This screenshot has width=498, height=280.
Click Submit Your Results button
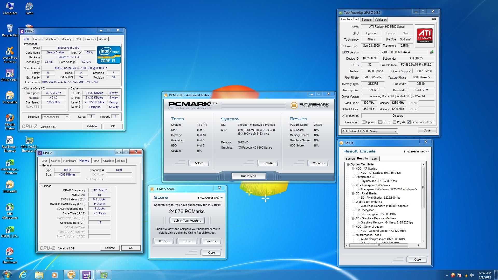pos(187,221)
